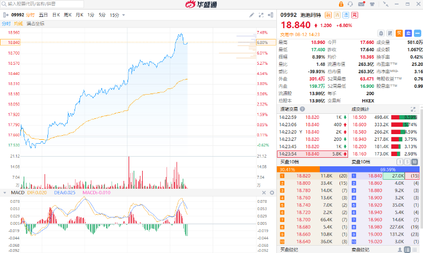
Task: Toggle the orange 均线 average line legend
Action: tap(19, 24)
